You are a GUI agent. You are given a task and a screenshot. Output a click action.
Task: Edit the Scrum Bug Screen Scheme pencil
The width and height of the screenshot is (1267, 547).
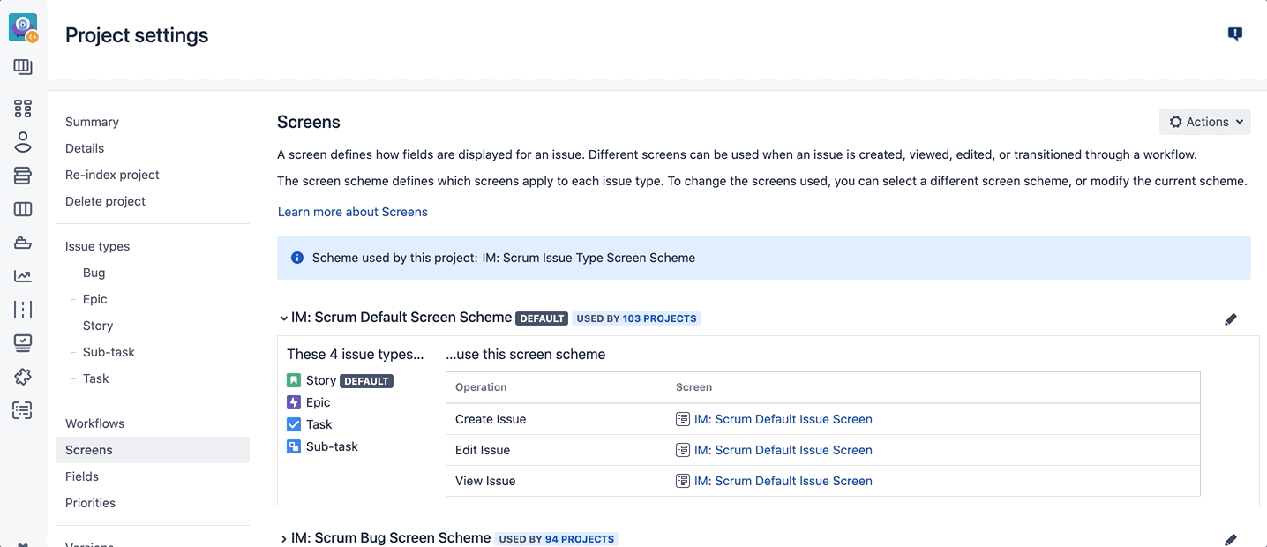[x=1231, y=539]
